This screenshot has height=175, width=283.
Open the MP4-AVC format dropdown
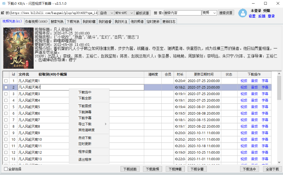(x=124, y=13)
